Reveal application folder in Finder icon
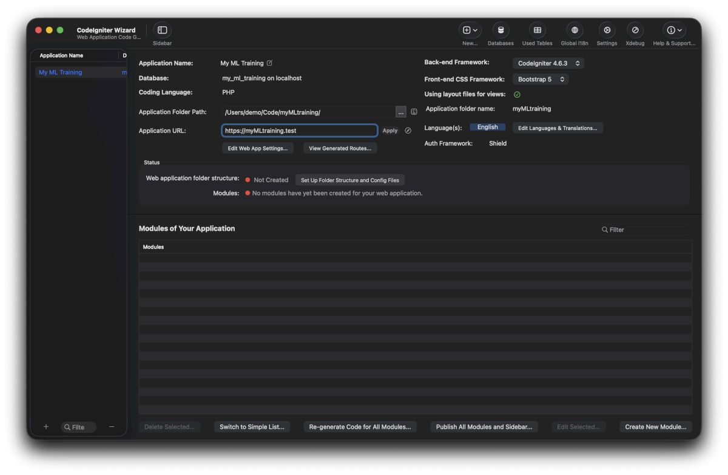This screenshot has width=728, height=475. [x=414, y=112]
